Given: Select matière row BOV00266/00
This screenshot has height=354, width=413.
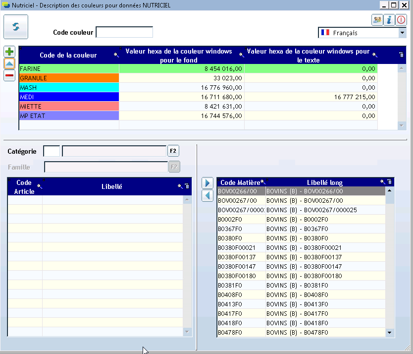Looking at the screenshot, I should pyautogui.click(x=301, y=191).
